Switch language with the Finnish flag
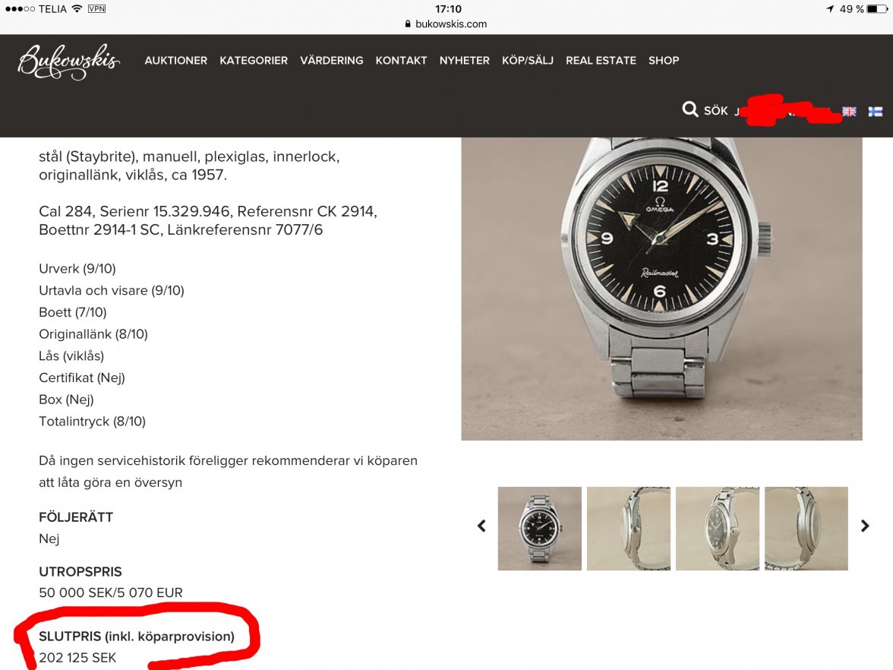893x670 pixels. (876, 112)
